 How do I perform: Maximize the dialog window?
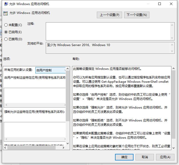coord(160,4)
